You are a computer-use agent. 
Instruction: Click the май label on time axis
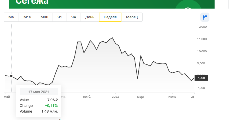[7, 97]
